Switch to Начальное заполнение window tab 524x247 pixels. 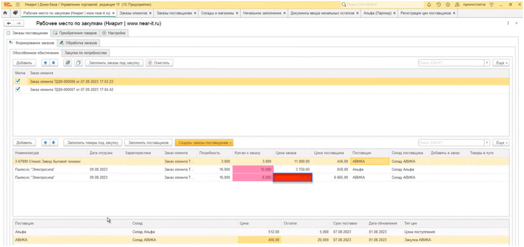262,13
